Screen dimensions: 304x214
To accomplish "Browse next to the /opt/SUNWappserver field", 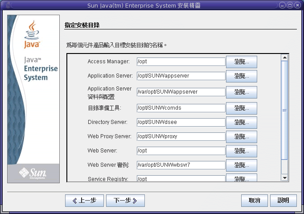I will (x=242, y=76).
